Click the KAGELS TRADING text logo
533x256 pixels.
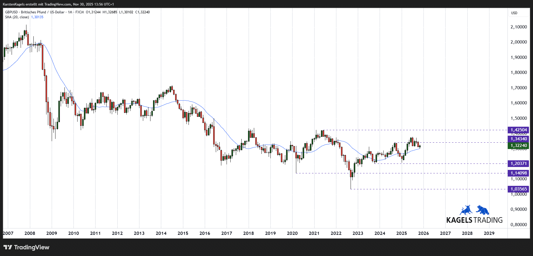[474, 220]
